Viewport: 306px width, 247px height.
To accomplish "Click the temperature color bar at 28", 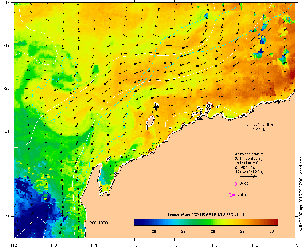I will 213,222.
